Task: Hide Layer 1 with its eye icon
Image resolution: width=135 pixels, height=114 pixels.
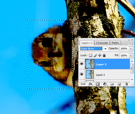Action: point(82,74)
